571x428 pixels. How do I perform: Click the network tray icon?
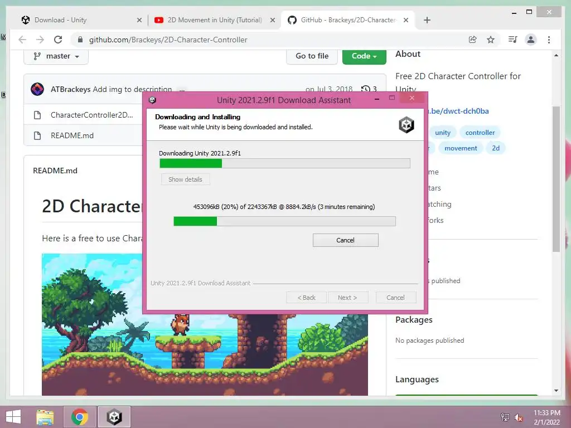pyautogui.click(x=505, y=417)
